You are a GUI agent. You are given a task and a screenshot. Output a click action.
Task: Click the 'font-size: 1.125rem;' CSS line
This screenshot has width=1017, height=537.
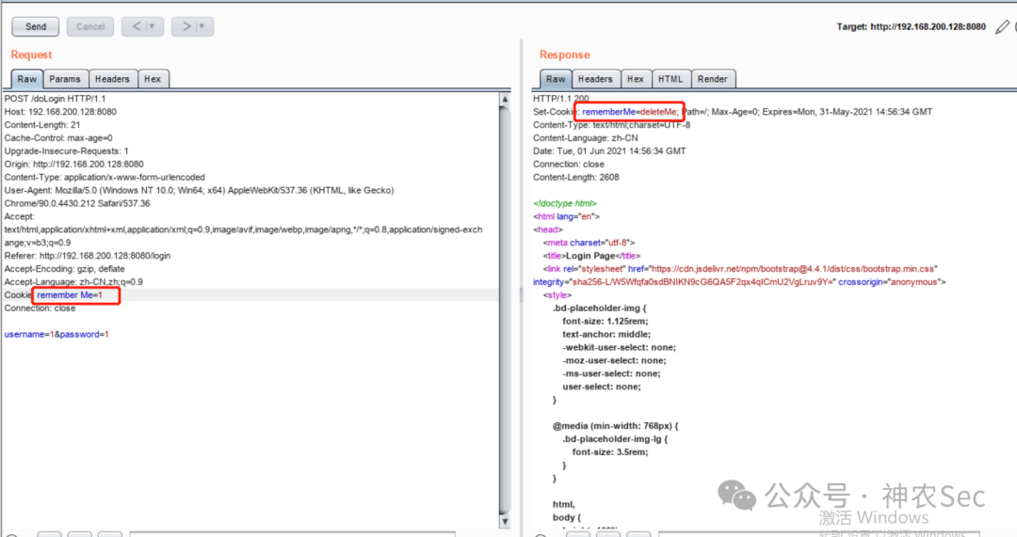(x=605, y=322)
